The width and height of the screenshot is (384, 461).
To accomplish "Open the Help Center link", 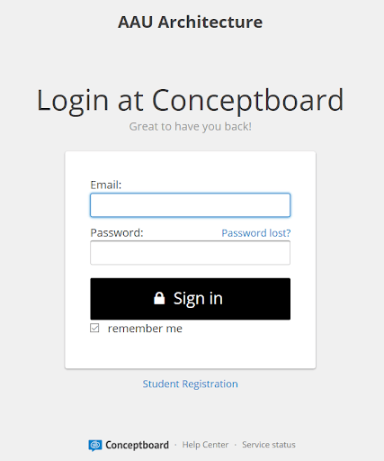I will point(205,445).
